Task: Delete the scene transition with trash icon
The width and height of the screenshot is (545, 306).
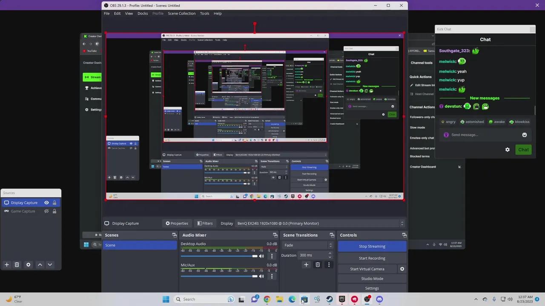Action: (x=318, y=265)
